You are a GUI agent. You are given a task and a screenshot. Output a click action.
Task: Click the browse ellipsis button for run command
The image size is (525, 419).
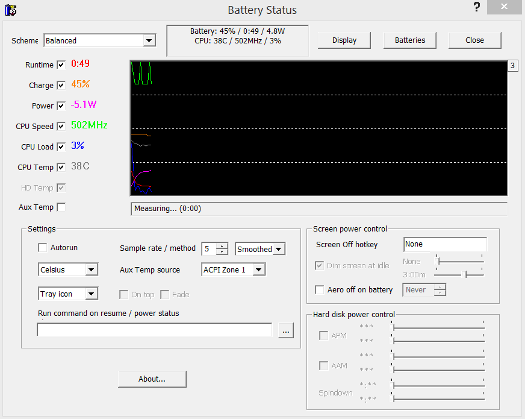point(286,330)
